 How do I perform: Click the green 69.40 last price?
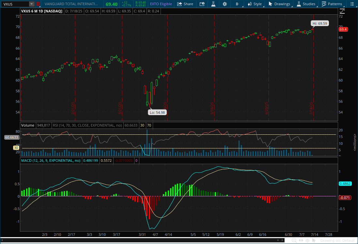[111, 4]
